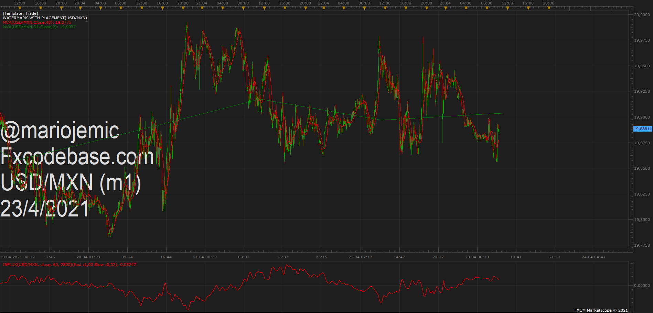Viewport: 653px width, 313px height.
Task: Click the 19,7750 price axis label
Action: (x=642, y=245)
